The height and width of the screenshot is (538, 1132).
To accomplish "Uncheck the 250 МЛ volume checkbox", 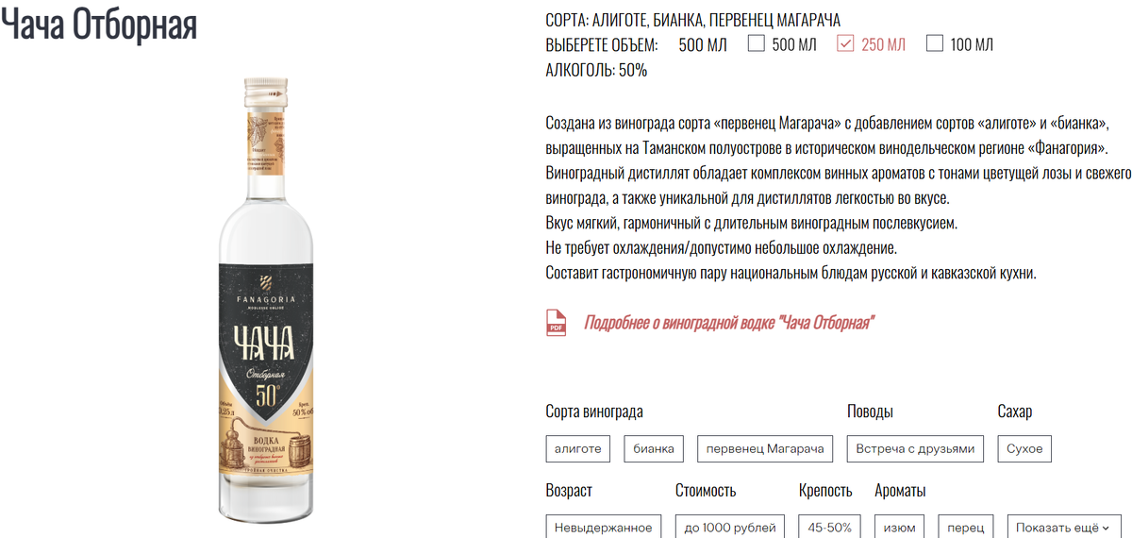I will 845,43.
